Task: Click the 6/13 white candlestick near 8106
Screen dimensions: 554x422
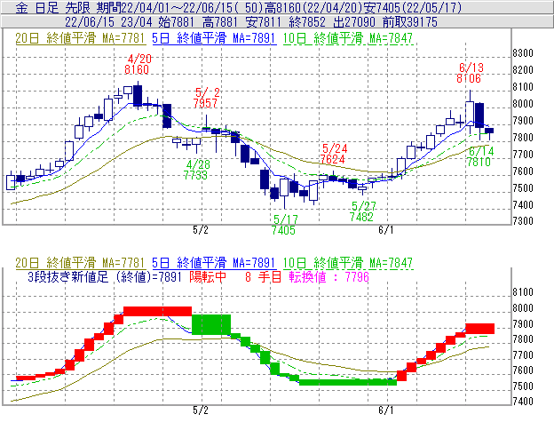Action: 470,114
